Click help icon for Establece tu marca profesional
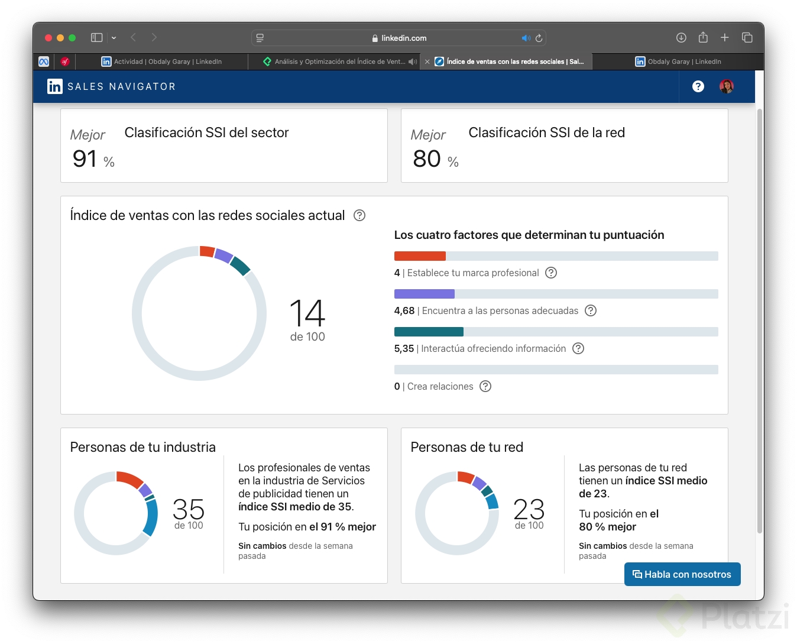 (x=551, y=273)
